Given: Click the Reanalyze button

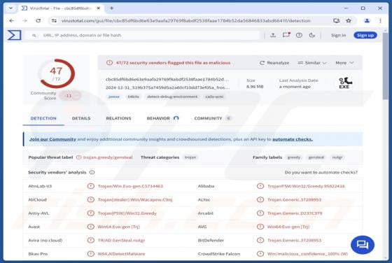Looking at the screenshot, I should click(x=274, y=63).
